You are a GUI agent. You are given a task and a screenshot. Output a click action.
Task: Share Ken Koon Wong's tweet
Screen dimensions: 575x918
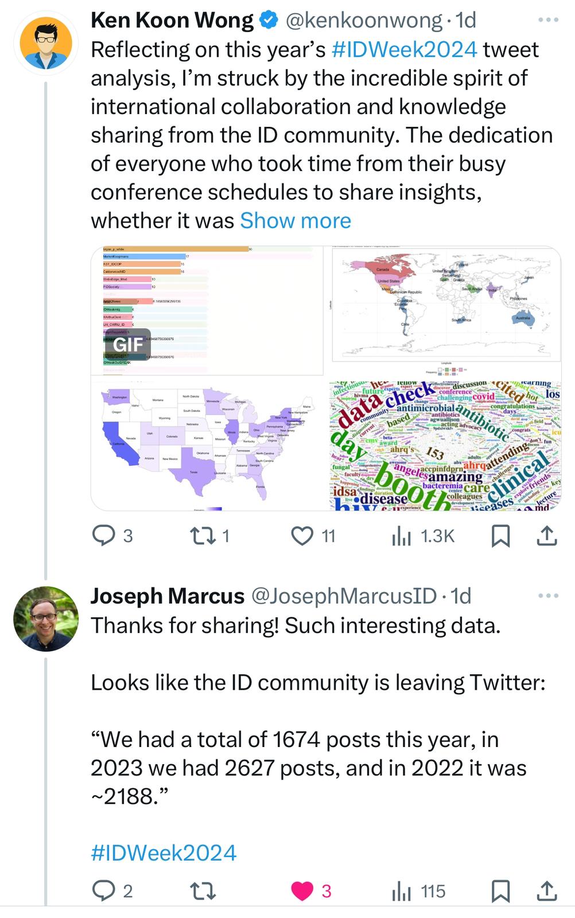(x=546, y=536)
